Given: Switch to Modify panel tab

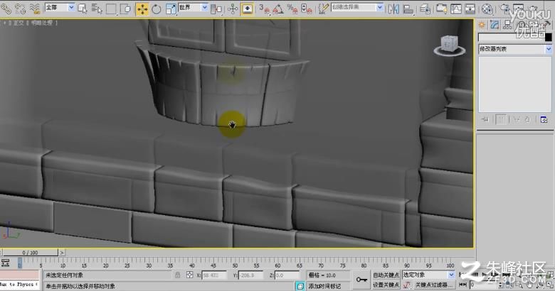Looking at the screenshot, I should click(x=495, y=25).
